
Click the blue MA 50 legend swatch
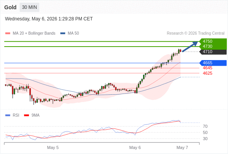tap(63, 33)
